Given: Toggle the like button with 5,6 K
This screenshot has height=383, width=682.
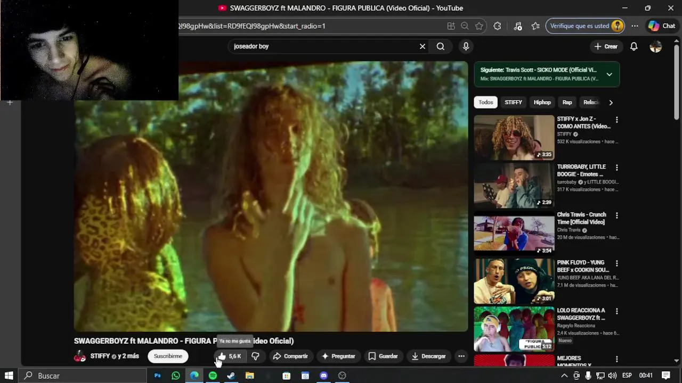Looking at the screenshot, I should [x=230, y=356].
